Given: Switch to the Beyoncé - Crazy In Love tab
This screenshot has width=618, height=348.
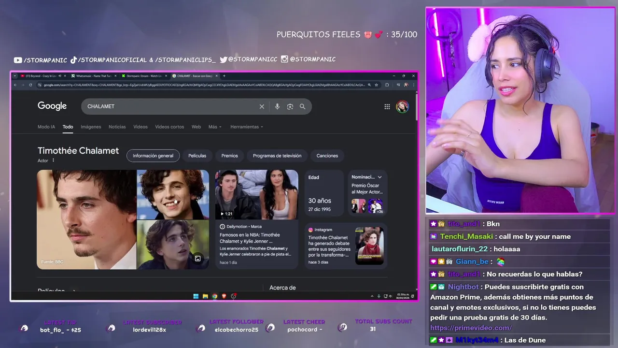Looking at the screenshot, I should (43, 76).
